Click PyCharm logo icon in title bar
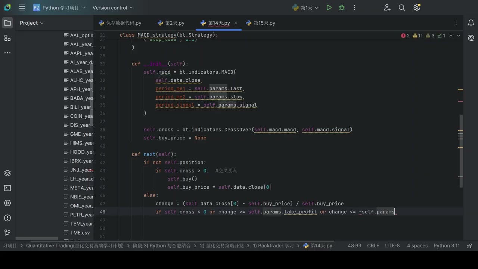Screen dimensions: 478x269 click(x=7, y=7)
